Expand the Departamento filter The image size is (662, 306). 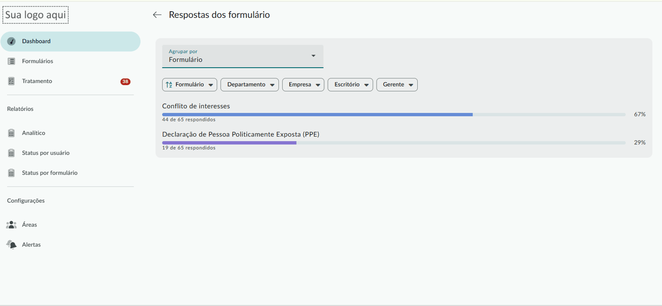(x=249, y=85)
